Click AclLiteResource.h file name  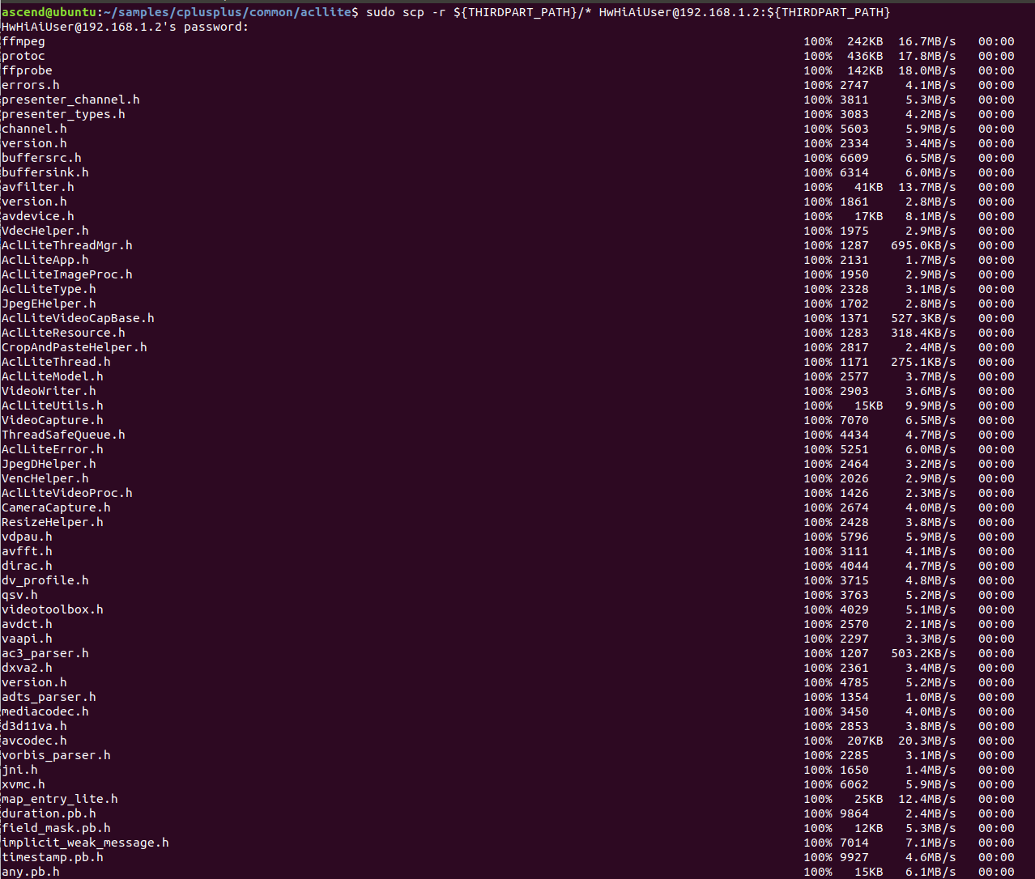[x=63, y=333]
